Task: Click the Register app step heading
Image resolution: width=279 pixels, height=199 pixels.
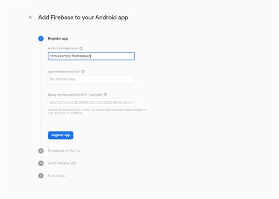Action: click(58, 39)
